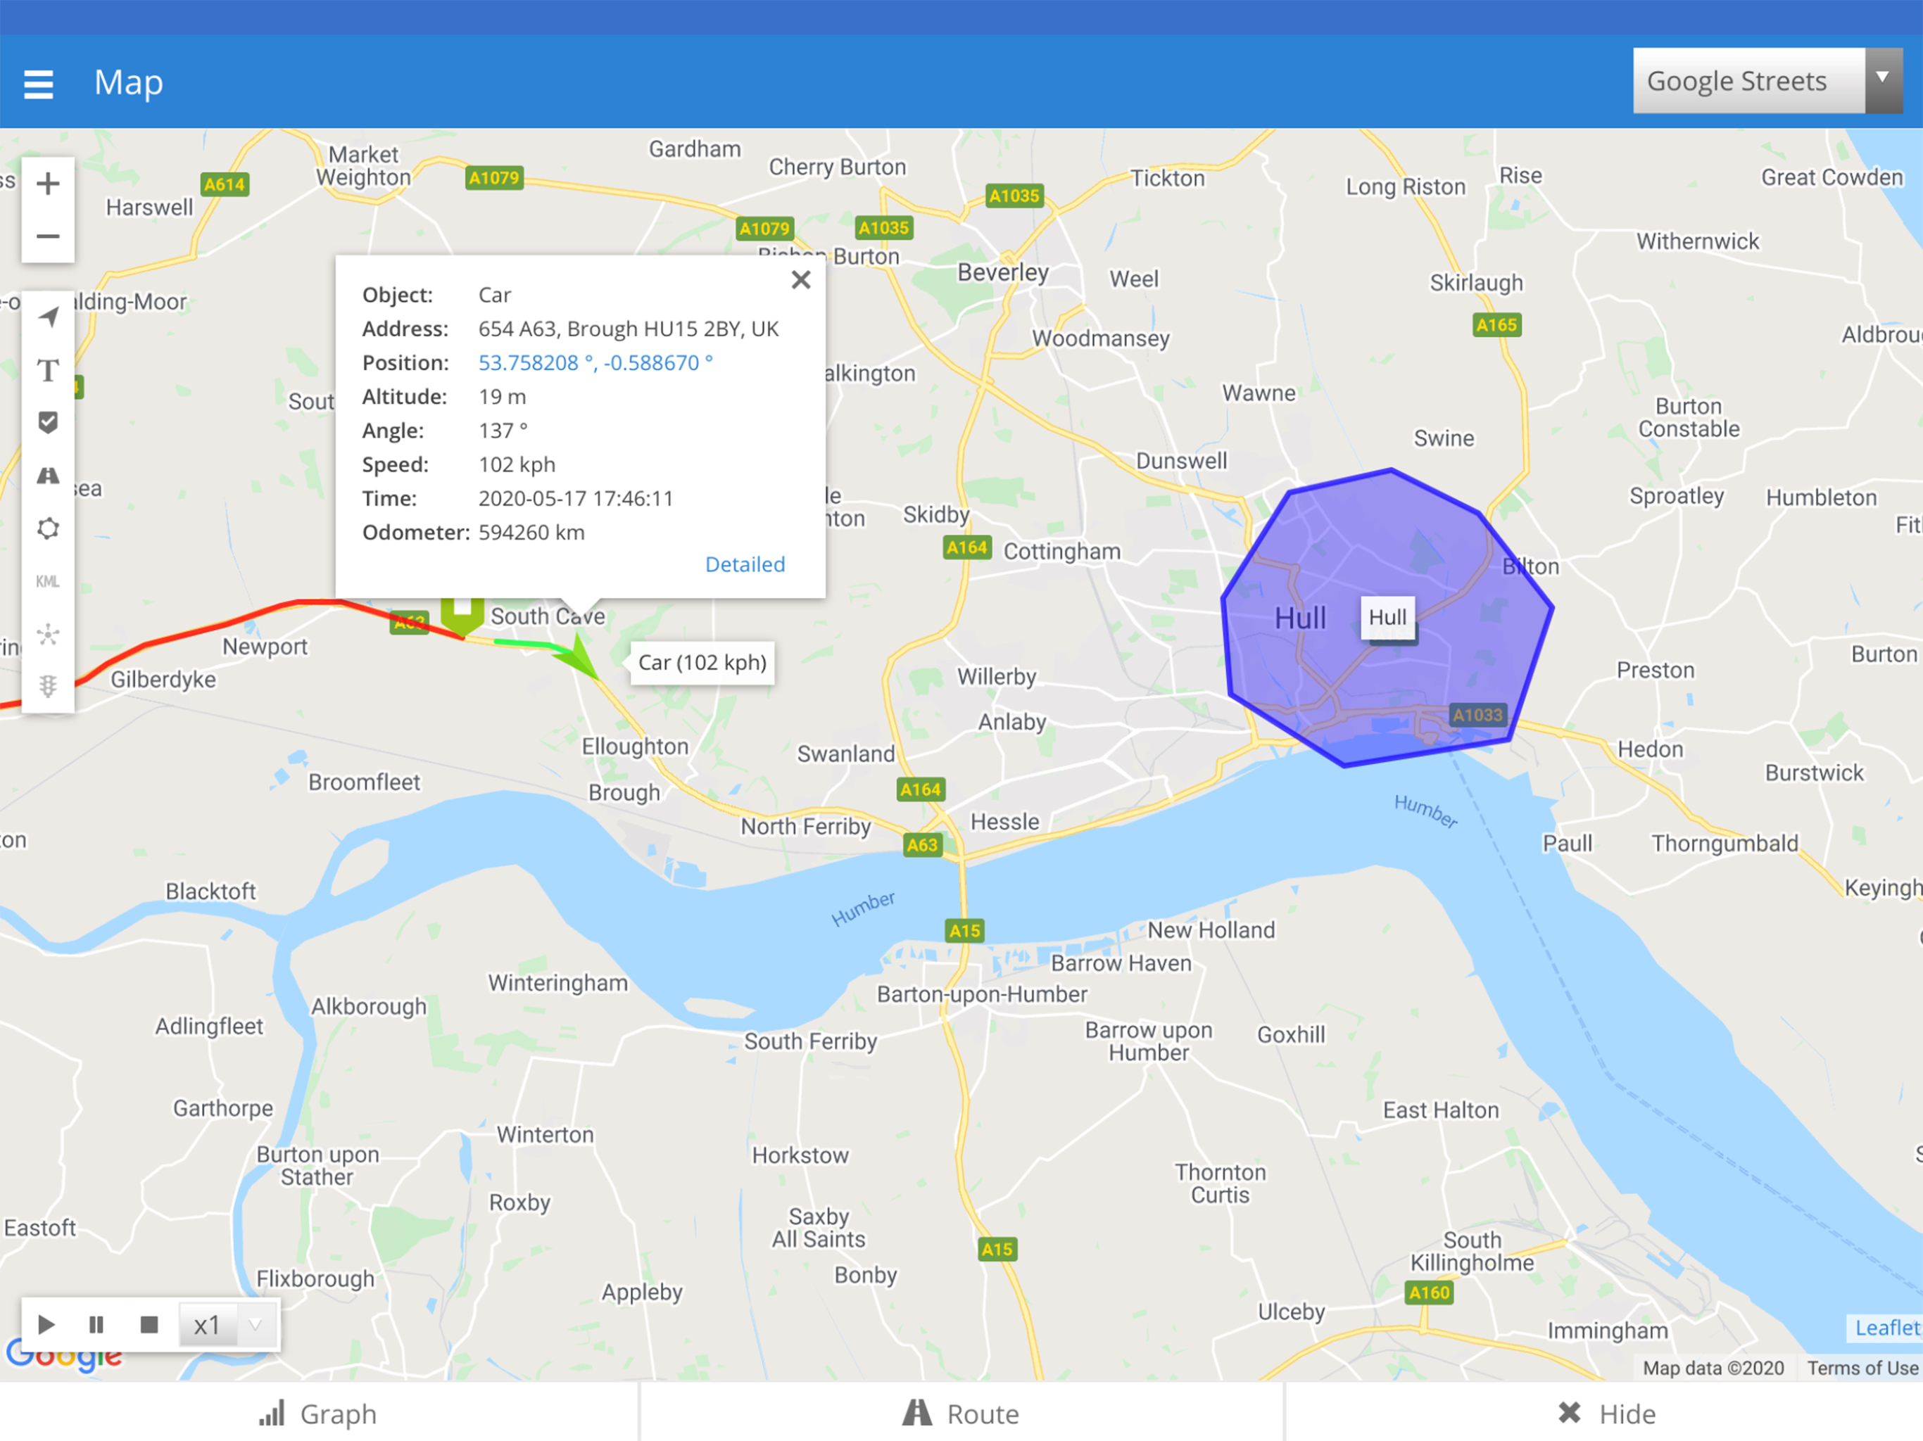Toggle the objects arrow layer icon
The image size is (1923, 1441).
pyautogui.click(x=49, y=317)
